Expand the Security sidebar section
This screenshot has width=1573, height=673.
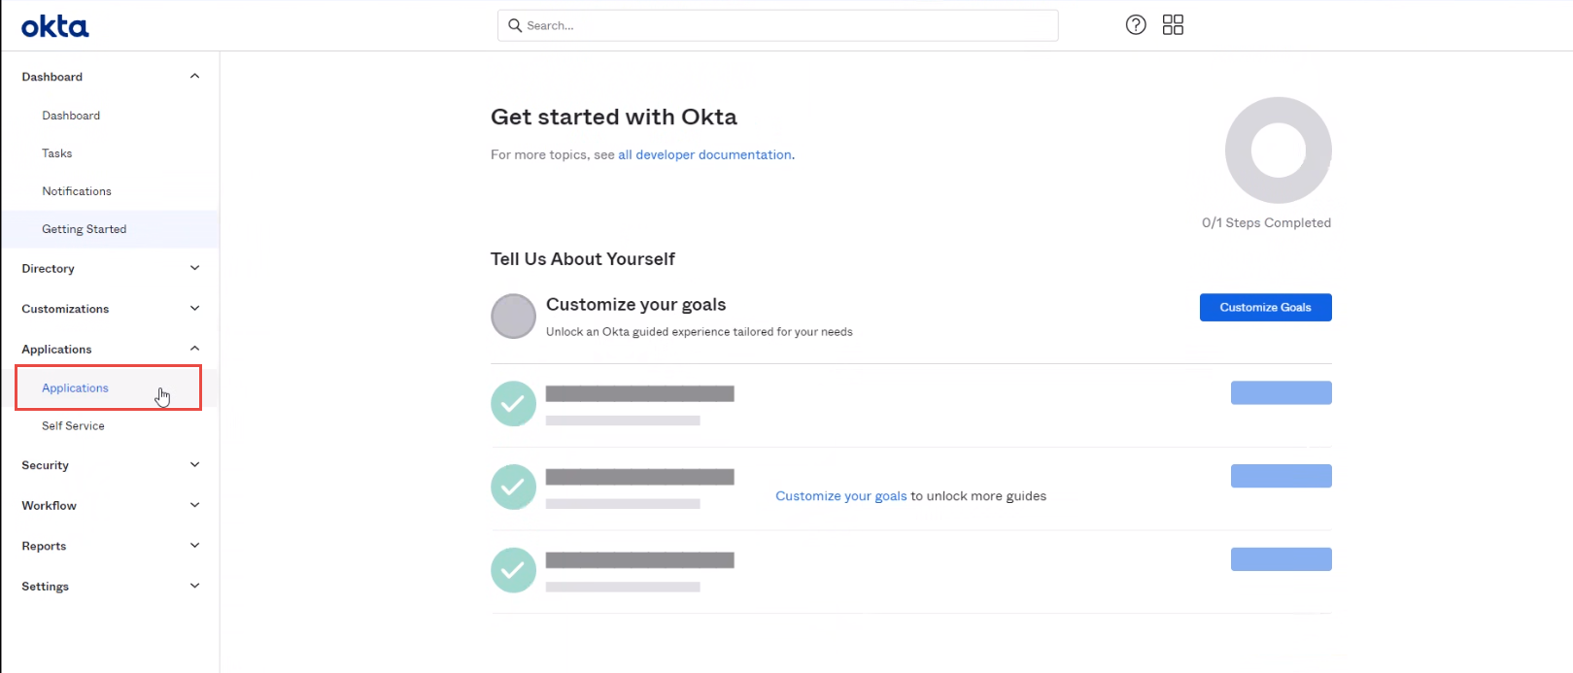(194, 465)
